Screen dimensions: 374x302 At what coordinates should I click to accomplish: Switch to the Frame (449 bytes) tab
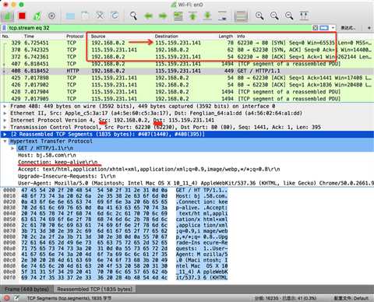pyautogui.click(x=26, y=289)
